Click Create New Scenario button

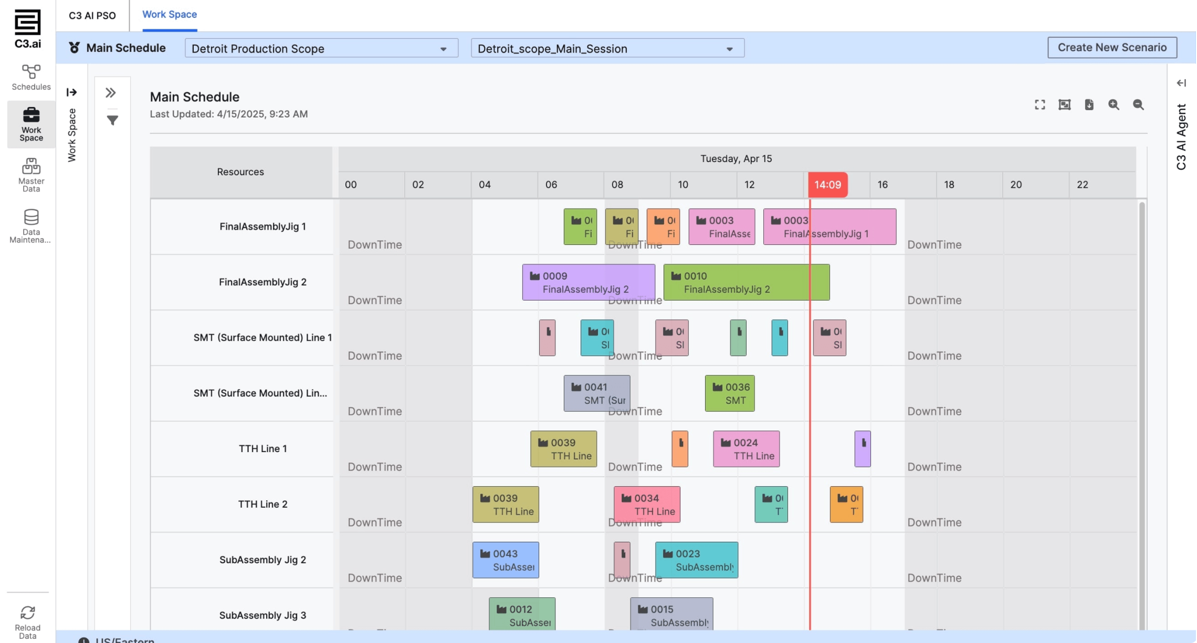(1112, 47)
